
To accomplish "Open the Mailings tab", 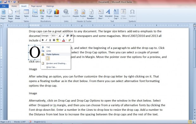I will click(x=50, y=6).
